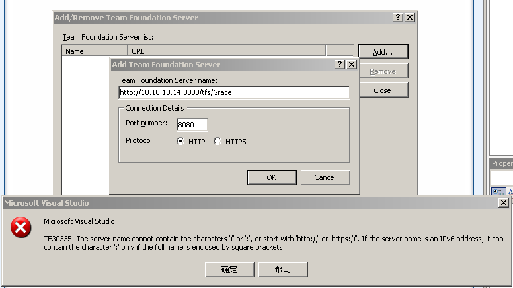The width and height of the screenshot is (513, 288).
Task: Click the 帮助 help button
Action: [283, 270]
